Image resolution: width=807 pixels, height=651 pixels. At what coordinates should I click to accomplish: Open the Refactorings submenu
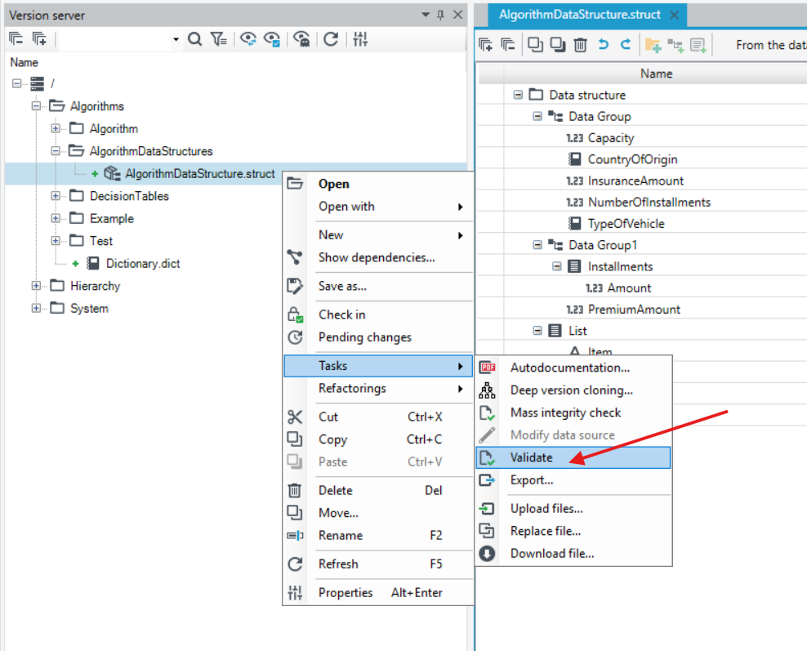[x=378, y=389]
